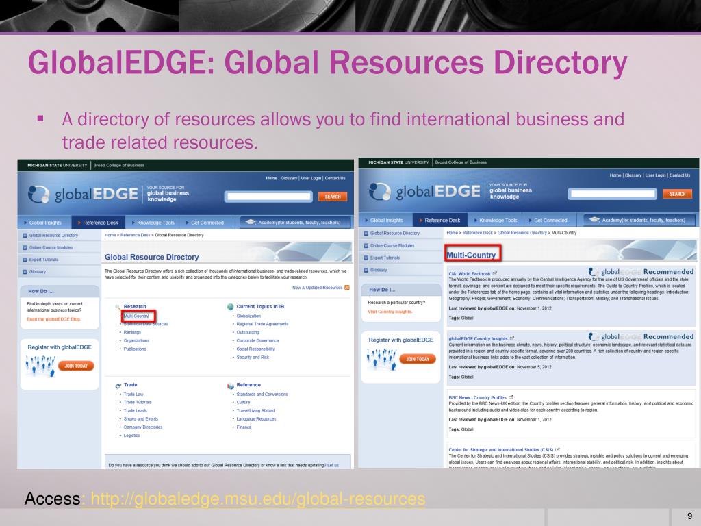Click the square icon beside Glossary in right sidebar
This screenshot has height=526, width=701.
[x=366, y=270]
